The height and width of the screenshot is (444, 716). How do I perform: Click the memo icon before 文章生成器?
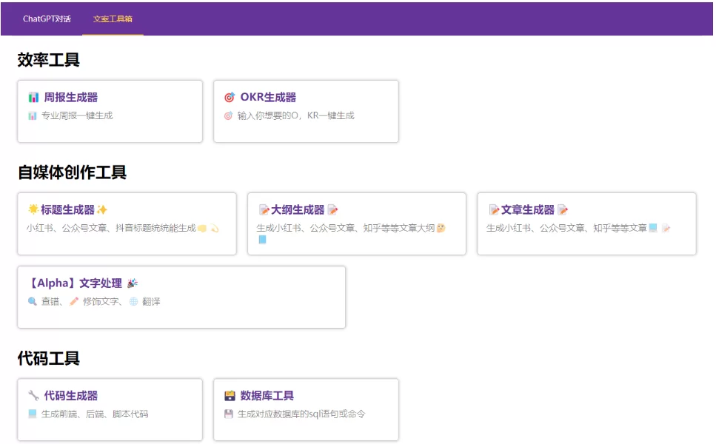494,210
